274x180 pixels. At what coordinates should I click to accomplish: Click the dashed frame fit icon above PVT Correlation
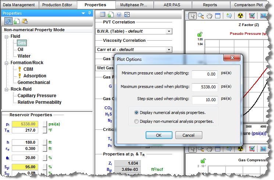point(127,14)
